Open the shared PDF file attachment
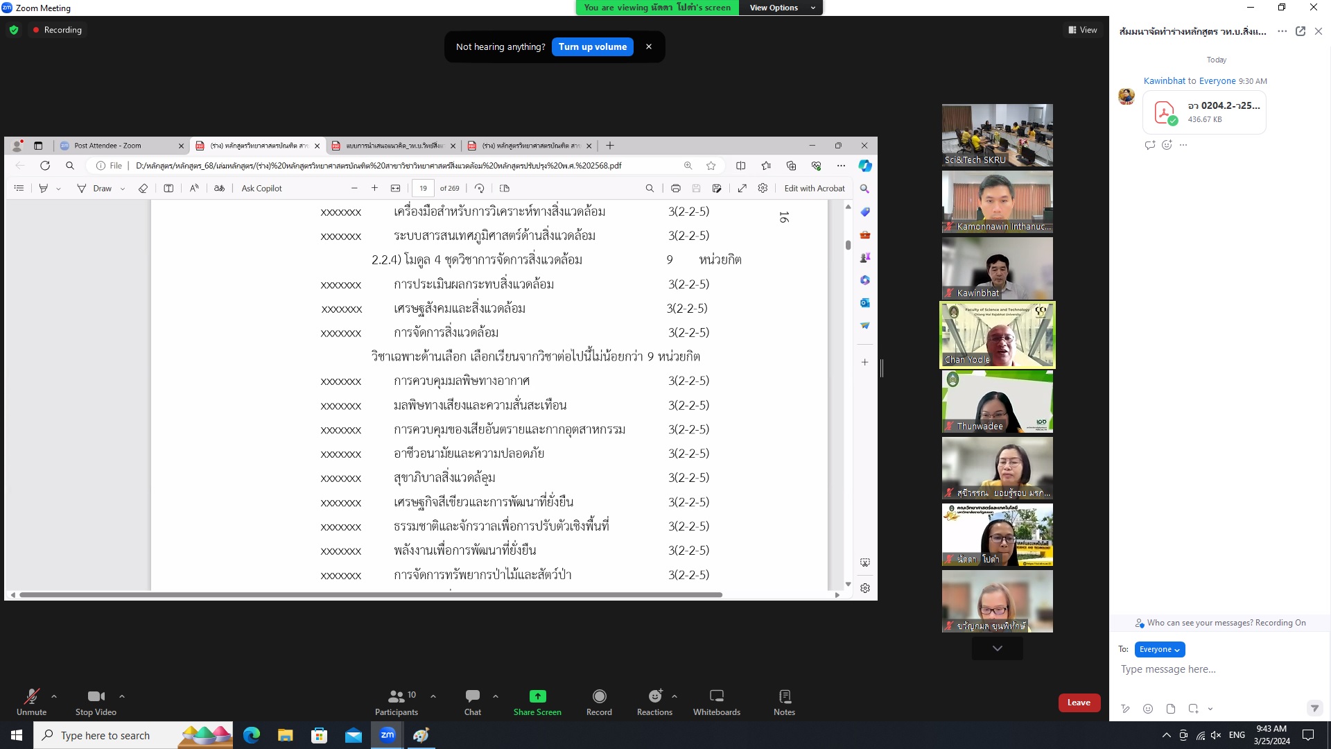Image resolution: width=1331 pixels, height=749 pixels. [x=1205, y=112]
